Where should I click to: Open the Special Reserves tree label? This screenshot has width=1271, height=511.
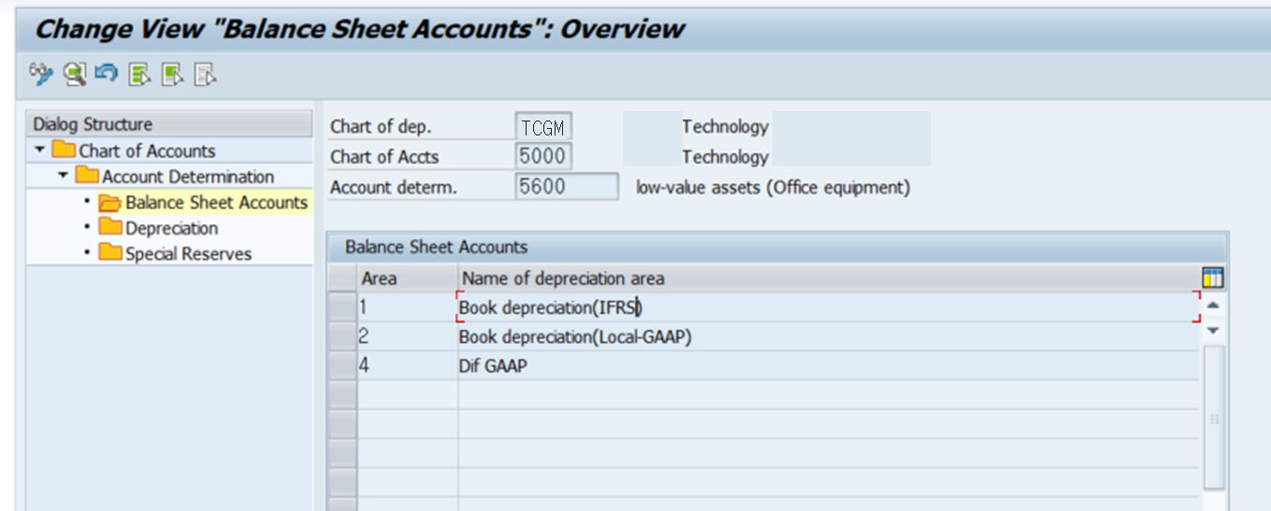click(x=189, y=254)
